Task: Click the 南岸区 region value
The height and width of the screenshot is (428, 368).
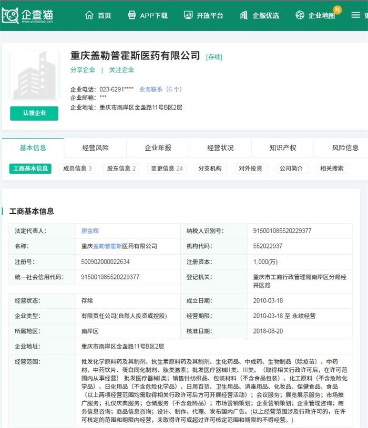Action: 90,331
